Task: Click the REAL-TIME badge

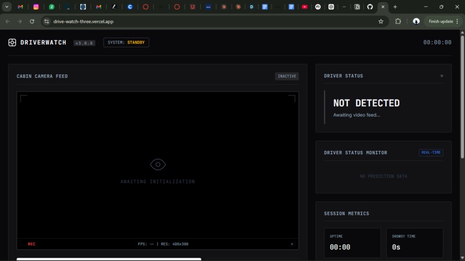Action: 431,153
